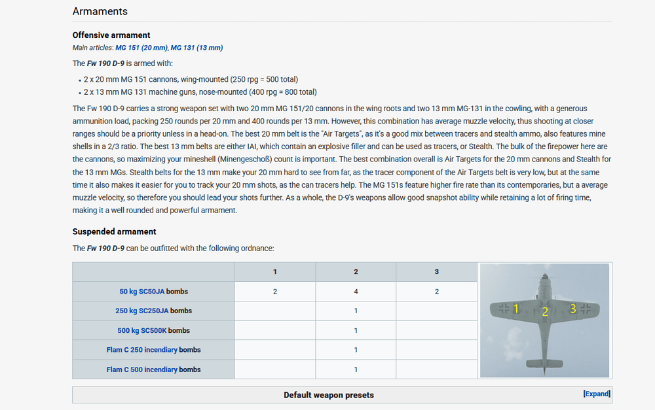Image resolution: width=655 pixels, height=410 pixels.
Task: Click the Offensive armament subheading
Action: pos(111,35)
